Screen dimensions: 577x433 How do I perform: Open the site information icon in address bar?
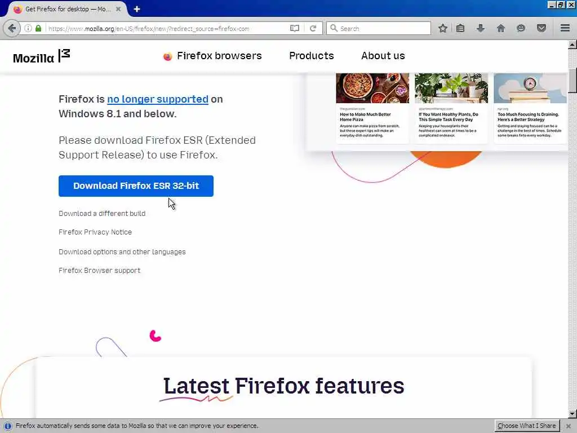(28, 28)
